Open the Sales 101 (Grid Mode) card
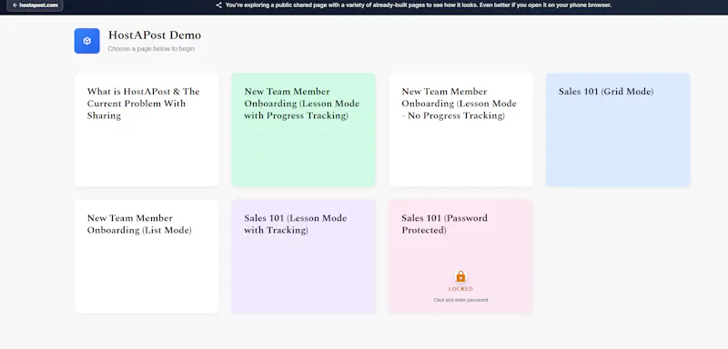728x349 pixels. coord(618,129)
